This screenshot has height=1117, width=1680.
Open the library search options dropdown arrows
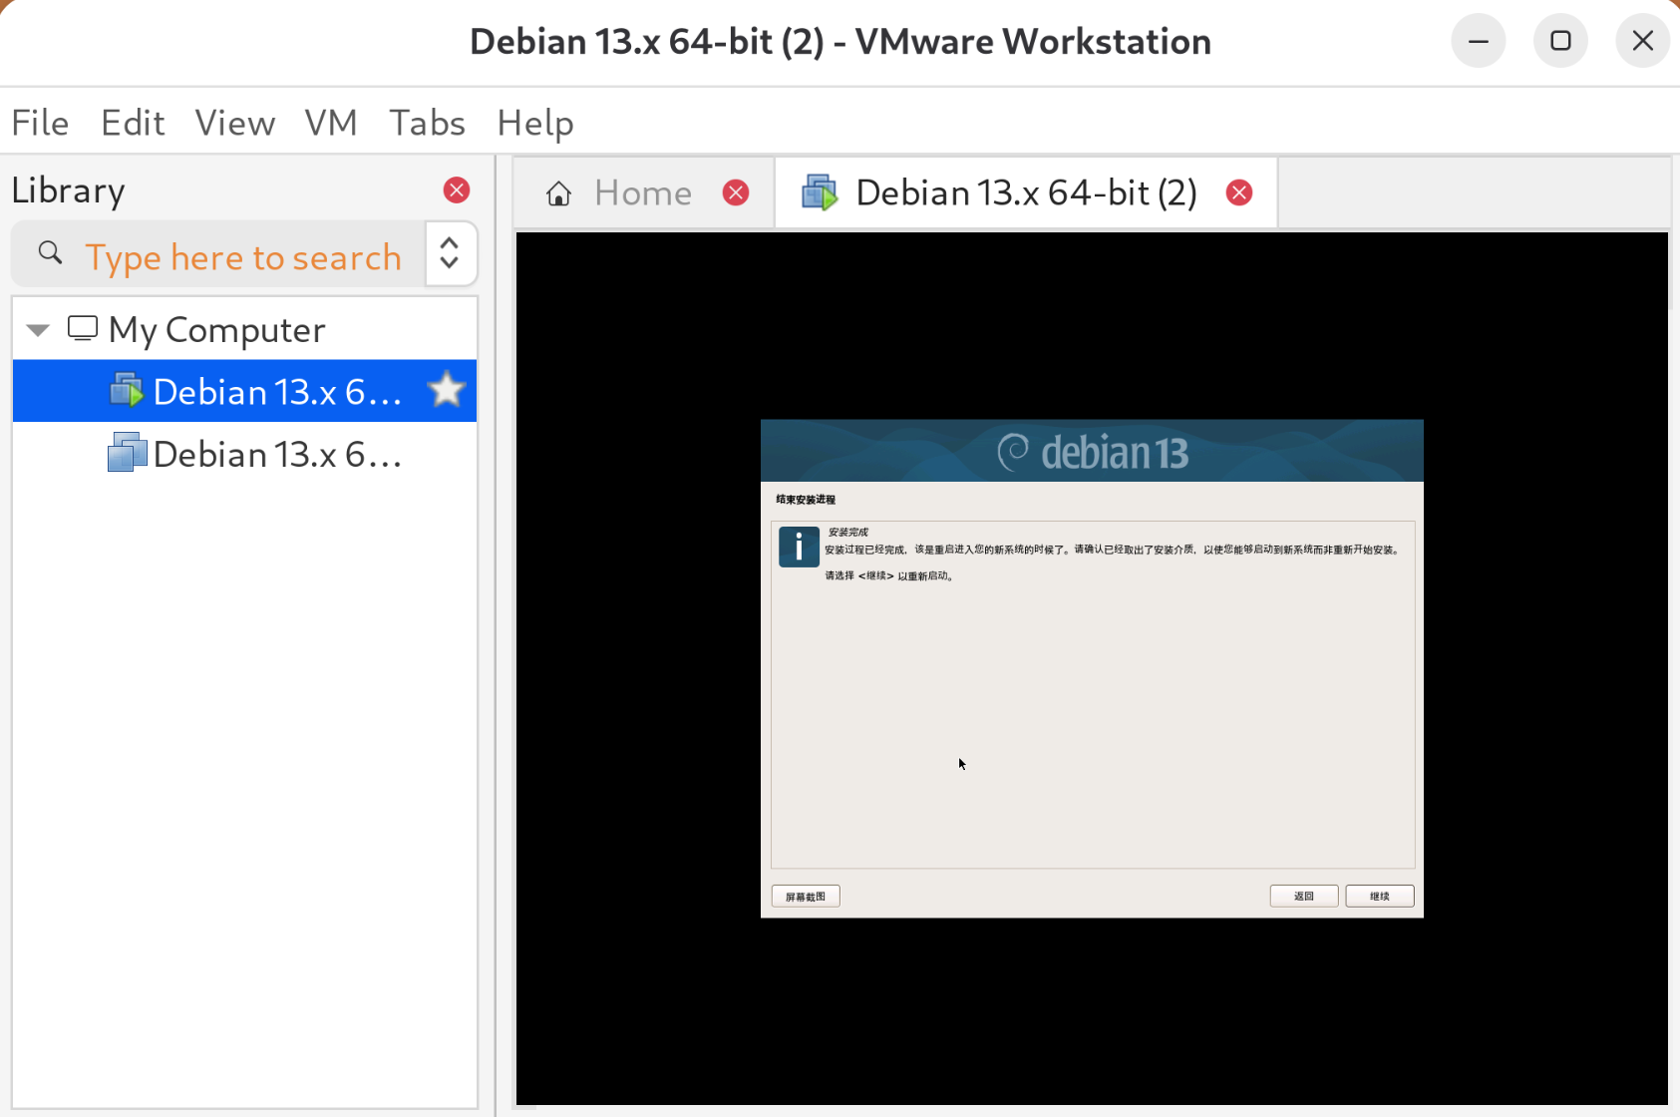[450, 253]
